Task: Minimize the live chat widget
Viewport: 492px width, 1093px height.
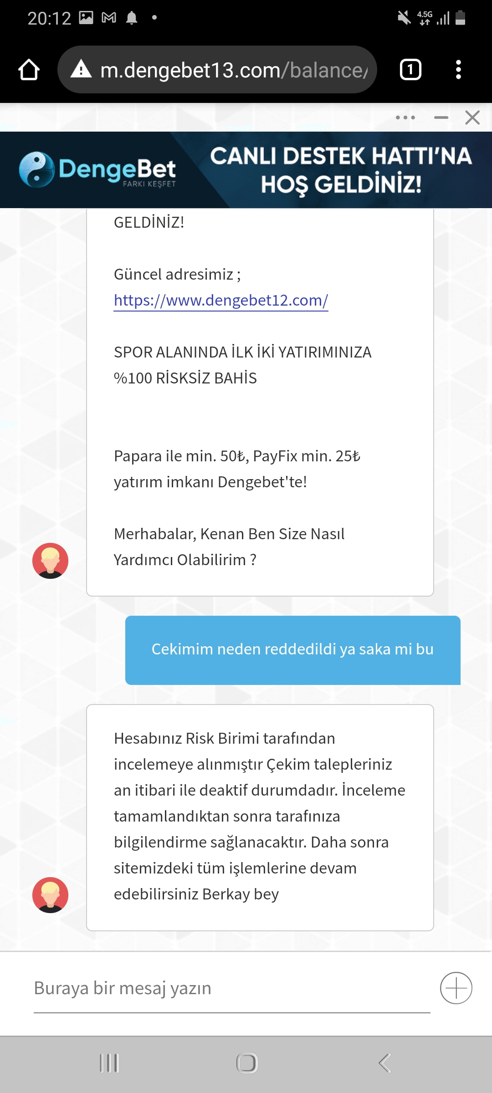Action: tap(441, 117)
